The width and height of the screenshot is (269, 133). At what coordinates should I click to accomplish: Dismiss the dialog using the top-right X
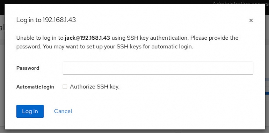click(x=251, y=21)
